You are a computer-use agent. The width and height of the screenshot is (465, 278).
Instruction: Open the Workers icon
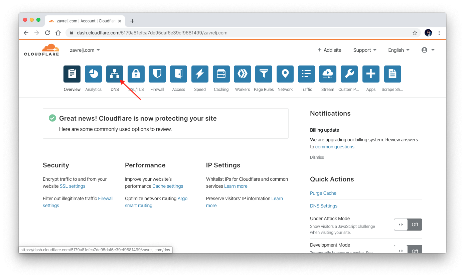243,74
